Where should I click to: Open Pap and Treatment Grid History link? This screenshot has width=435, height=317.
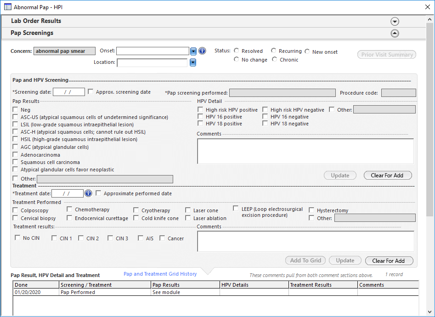pyautogui.click(x=160, y=274)
